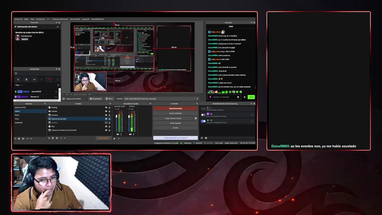382x215 pixels.
Task: Open Ajustes from Controles panel
Action: coord(175,128)
